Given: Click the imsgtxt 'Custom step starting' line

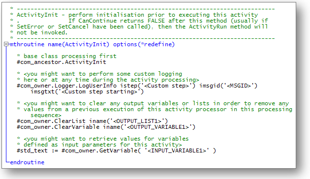Looking at the screenshot, I should (x=87, y=91).
